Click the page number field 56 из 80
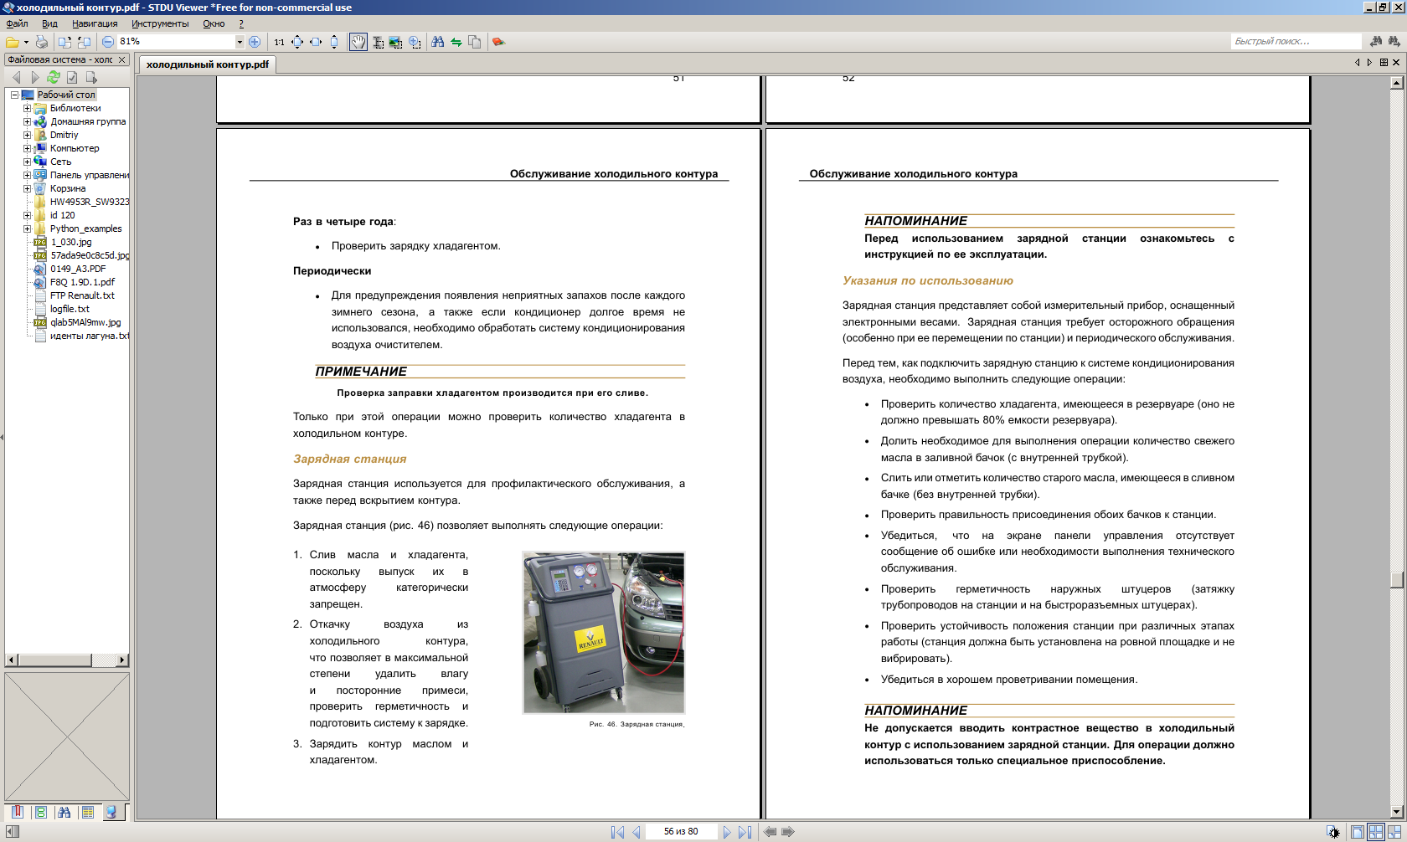This screenshot has height=842, width=1407. click(x=681, y=832)
